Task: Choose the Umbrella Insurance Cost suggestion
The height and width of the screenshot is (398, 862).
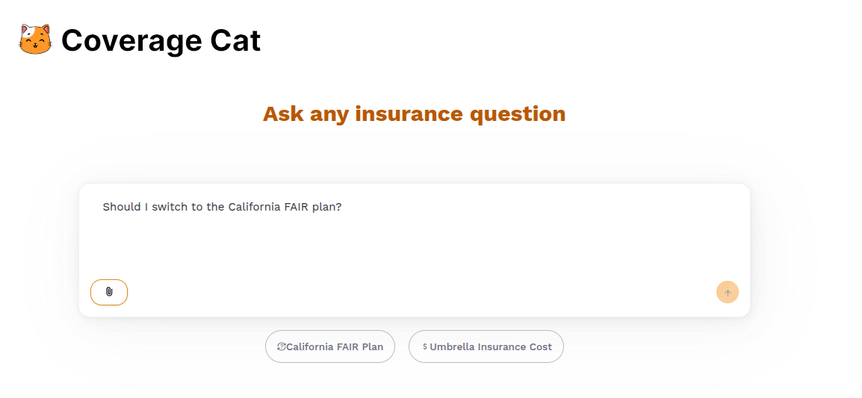Action: 486,346
